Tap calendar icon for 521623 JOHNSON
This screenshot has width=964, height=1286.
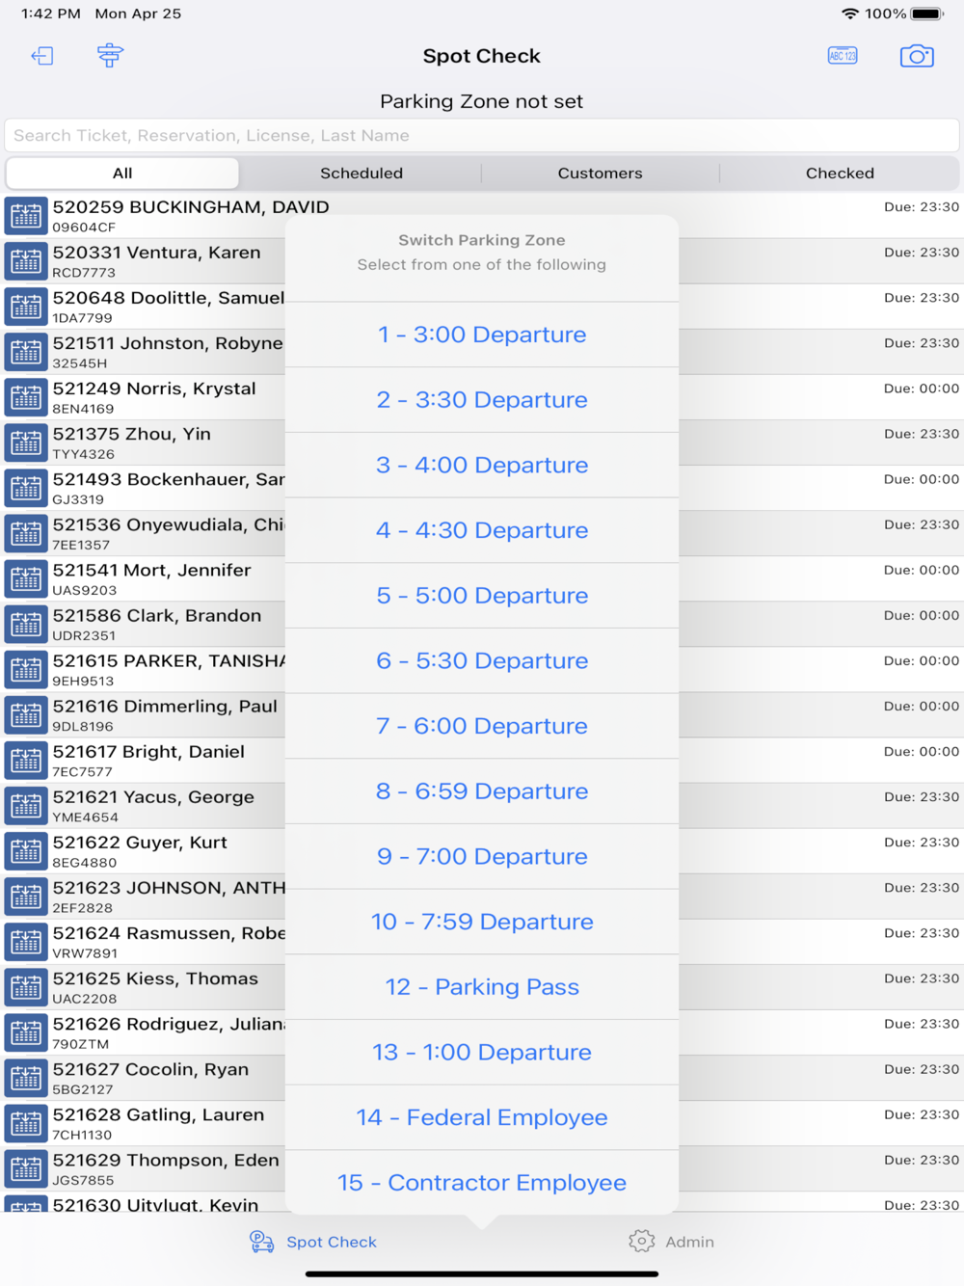coord(26,896)
